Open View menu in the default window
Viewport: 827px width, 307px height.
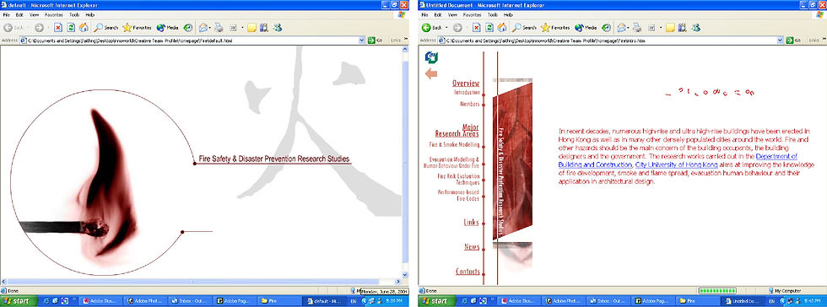tap(35, 15)
